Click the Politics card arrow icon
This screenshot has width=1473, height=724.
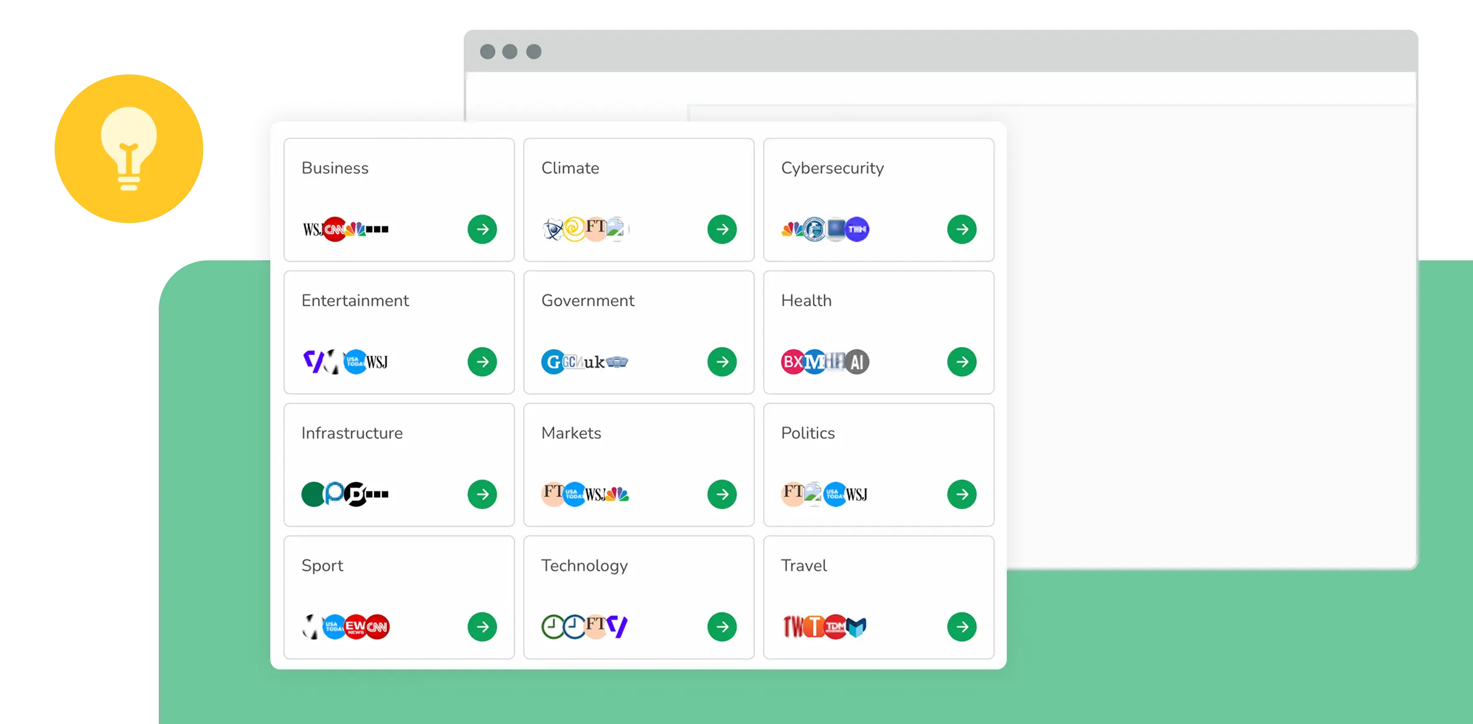pos(962,494)
